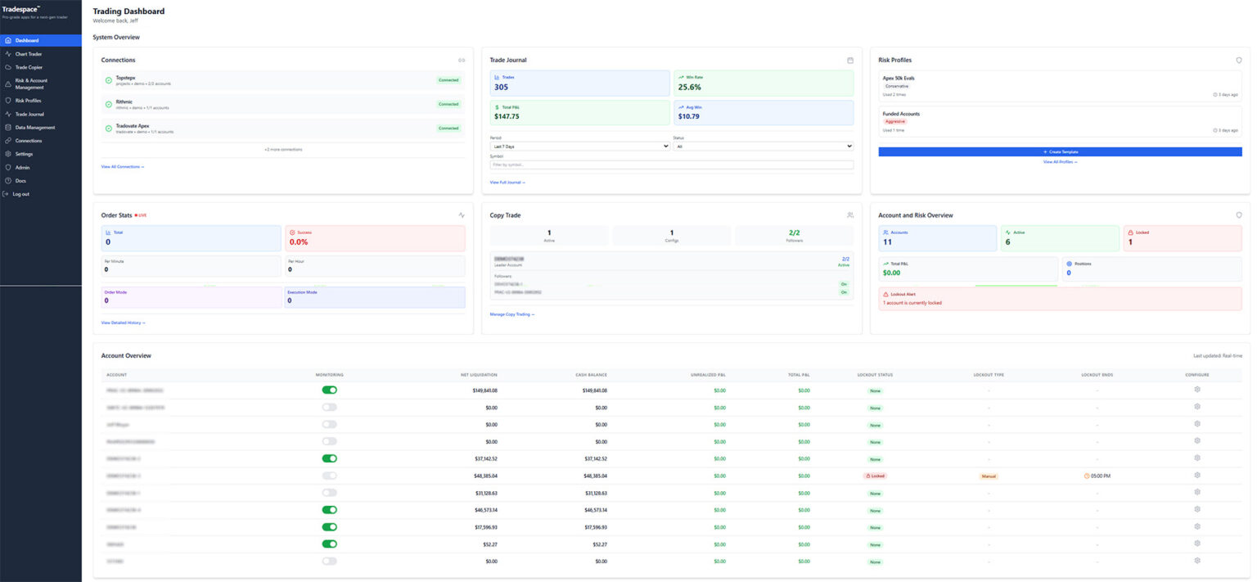The height and width of the screenshot is (582, 1257).
Task: Open configure gear for the locked account row
Action: 1196,475
